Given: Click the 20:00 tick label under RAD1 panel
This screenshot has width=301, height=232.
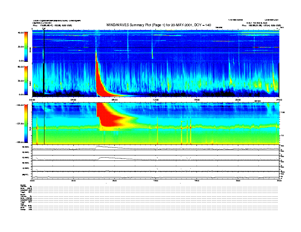Looking at the screenshot, I should click(238, 100).
